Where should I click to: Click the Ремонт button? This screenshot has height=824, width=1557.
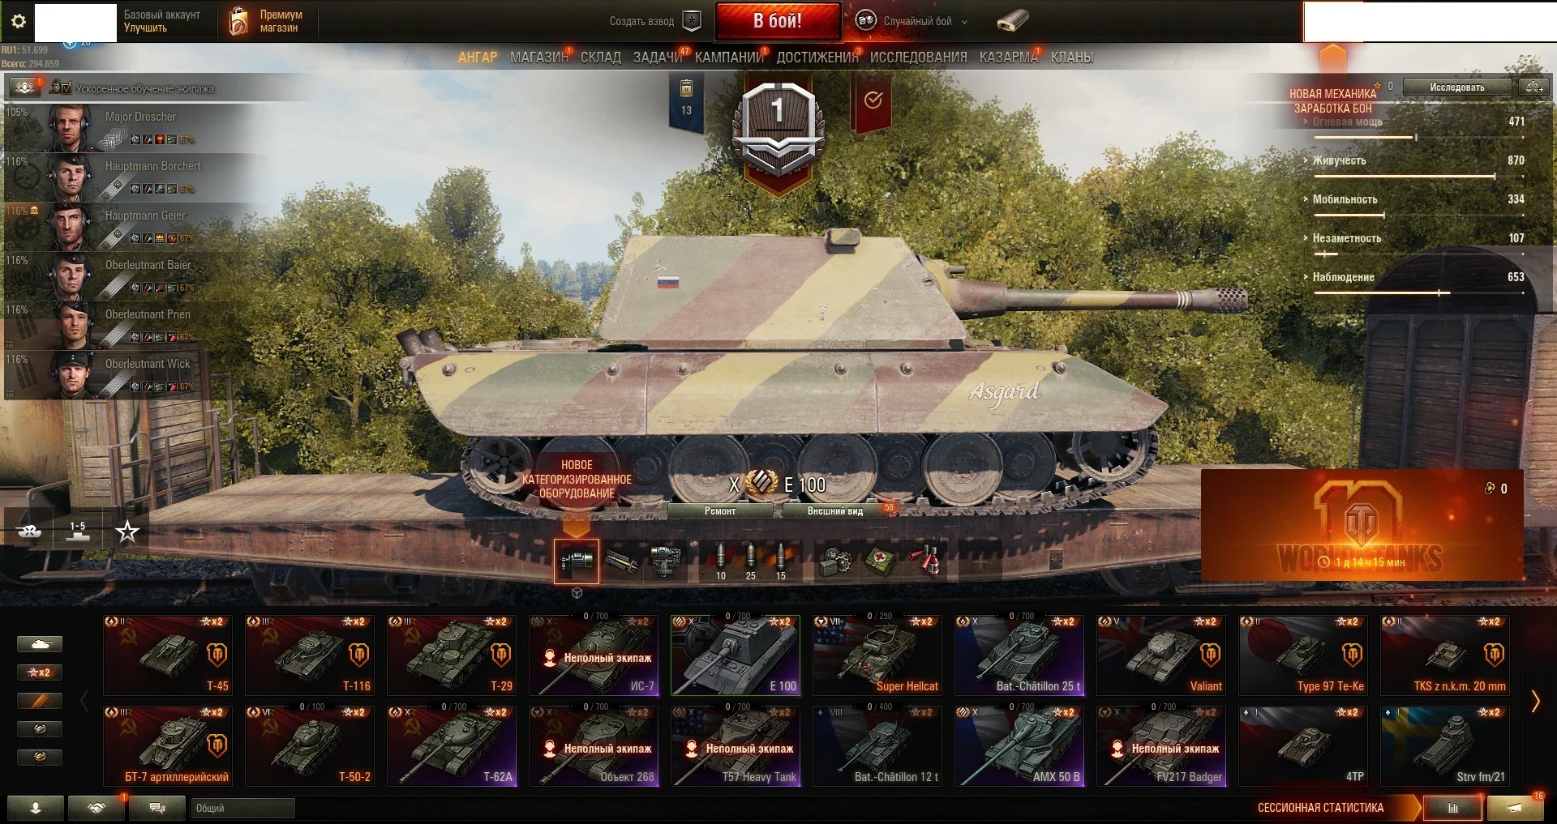click(720, 511)
